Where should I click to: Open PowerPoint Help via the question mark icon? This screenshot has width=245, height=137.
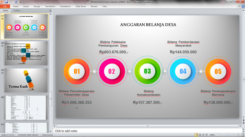click(x=242, y=6)
